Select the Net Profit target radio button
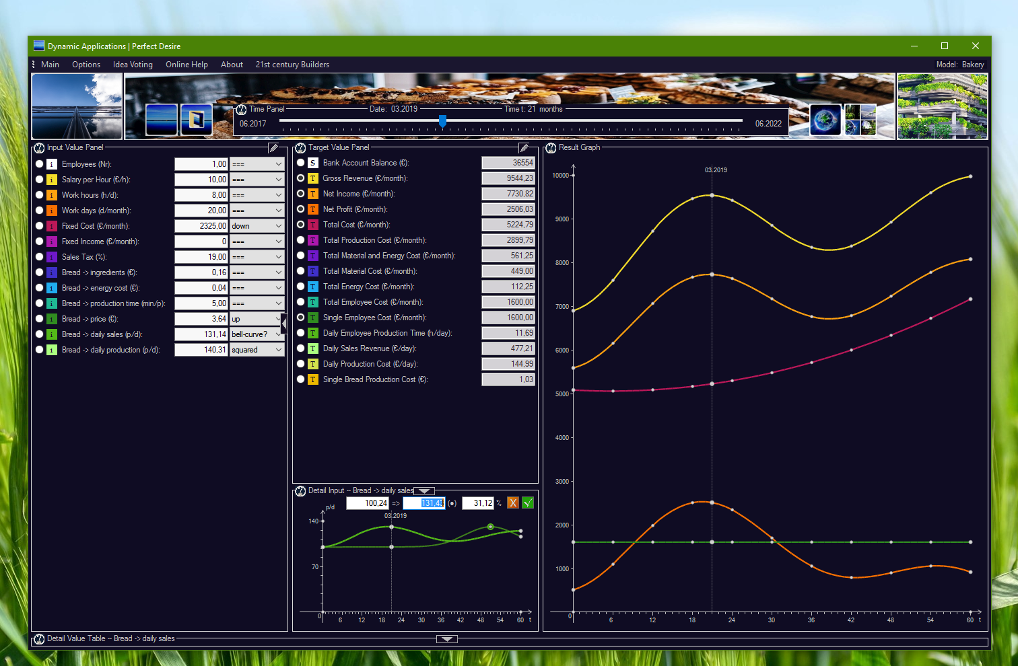This screenshot has height=666, width=1018. pyautogui.click(x=300, y=209)
